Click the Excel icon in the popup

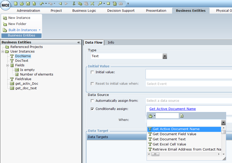[182, 116]
